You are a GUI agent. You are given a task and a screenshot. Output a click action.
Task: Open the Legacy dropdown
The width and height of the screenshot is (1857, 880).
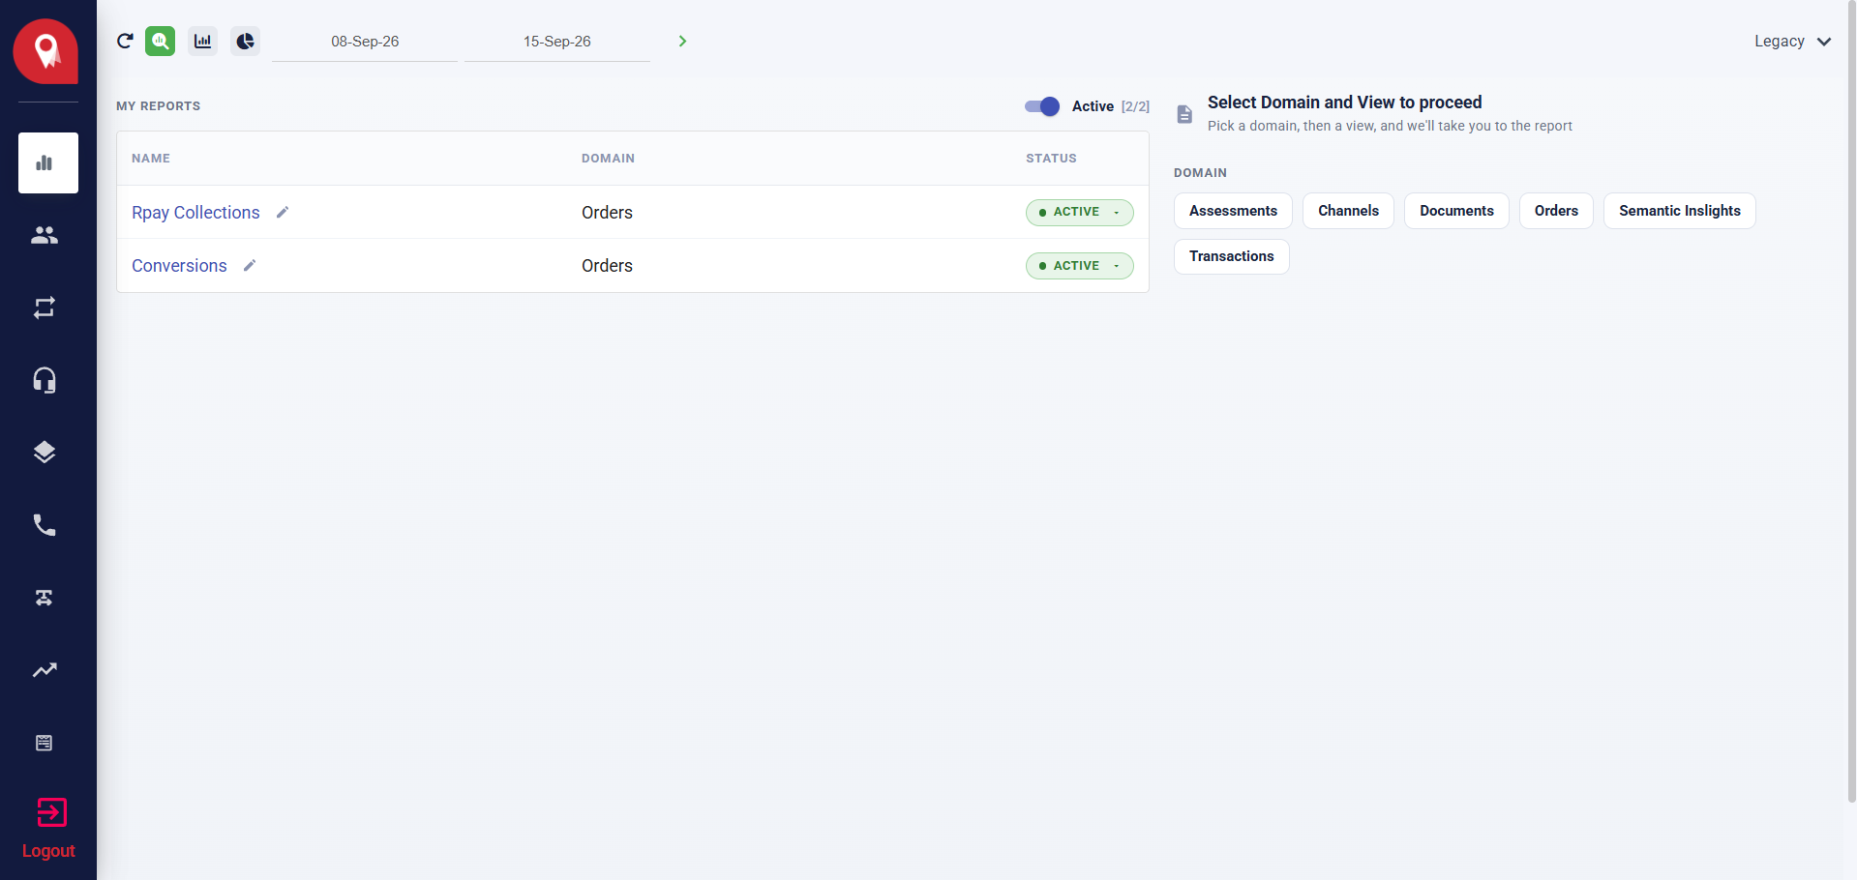pos(1792,41)
